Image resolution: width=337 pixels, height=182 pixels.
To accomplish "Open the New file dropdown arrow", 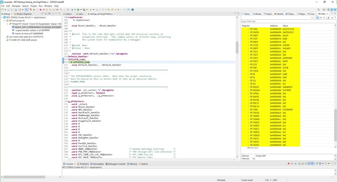I will click(5, 10).
